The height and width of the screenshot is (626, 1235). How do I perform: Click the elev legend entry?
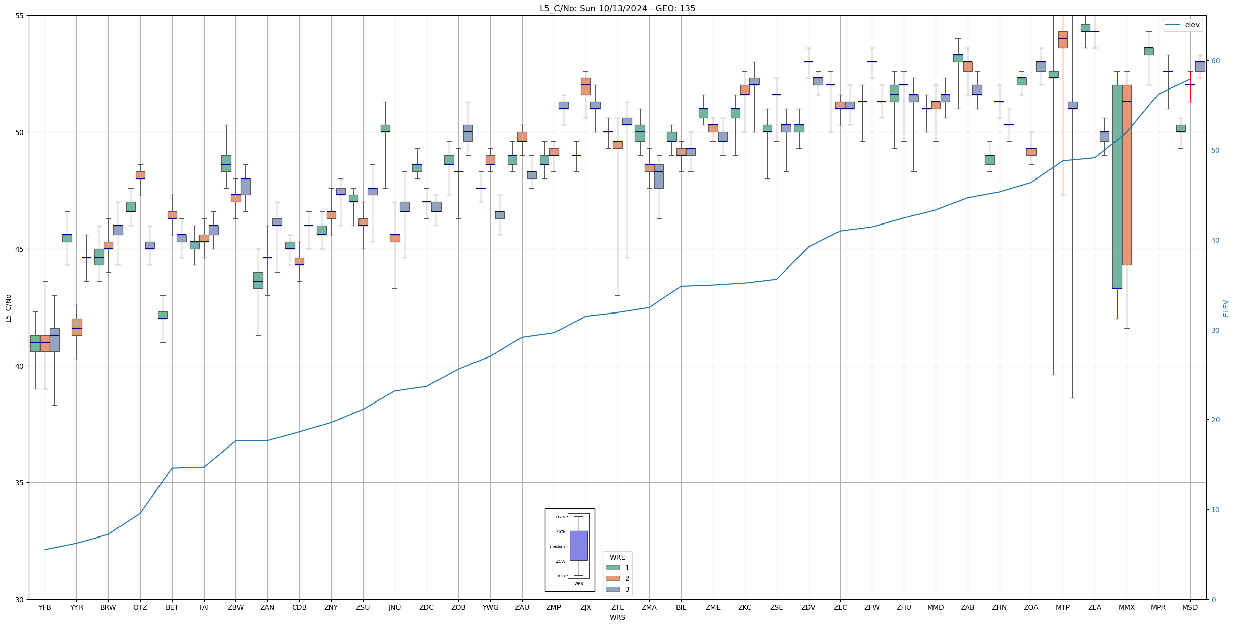(1182, 25)
